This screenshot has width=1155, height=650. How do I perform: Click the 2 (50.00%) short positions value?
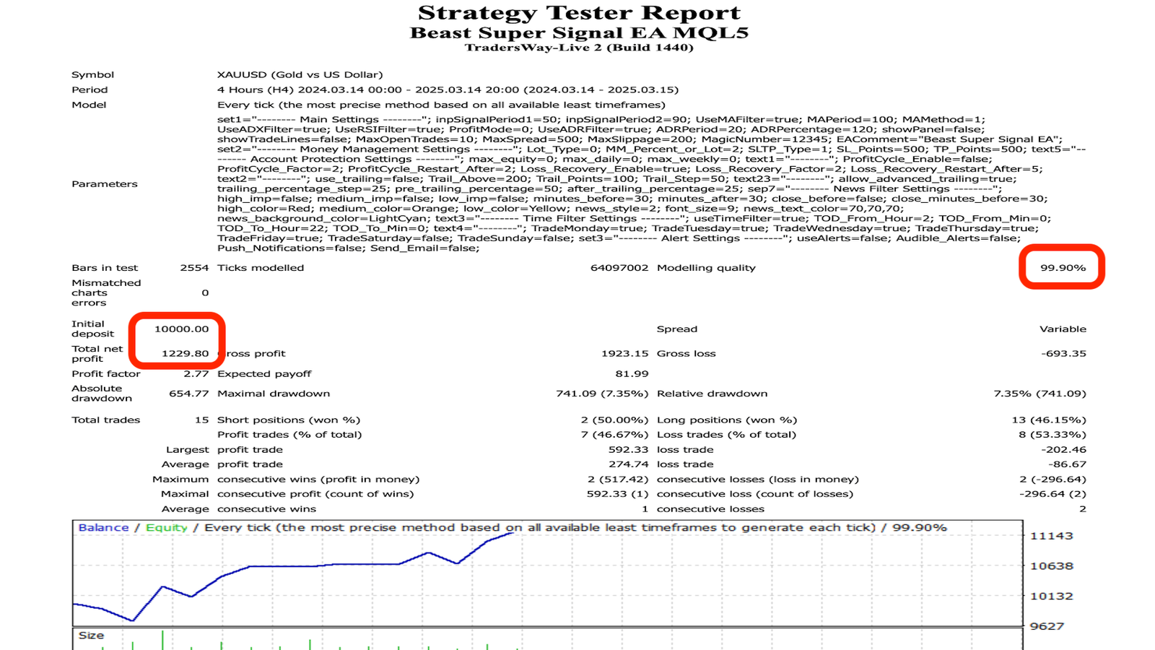(x=614, y=420)
